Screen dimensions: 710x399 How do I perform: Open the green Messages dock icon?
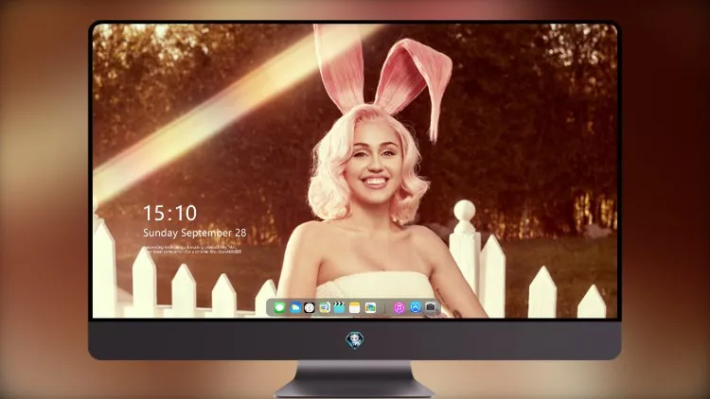[x=279, y=307]
